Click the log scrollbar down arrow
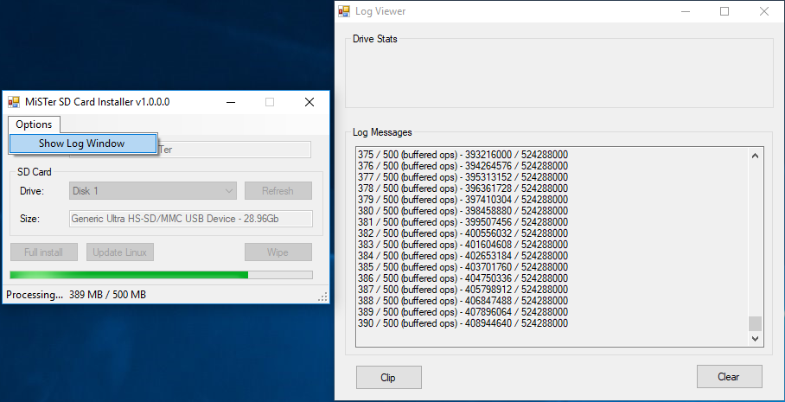This screenshot has width=785, height=402. click(755, 340)
